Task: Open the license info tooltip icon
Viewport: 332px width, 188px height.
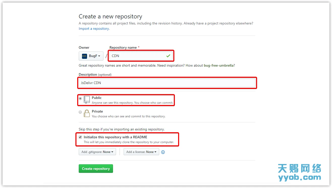Action: pos(163,152)
